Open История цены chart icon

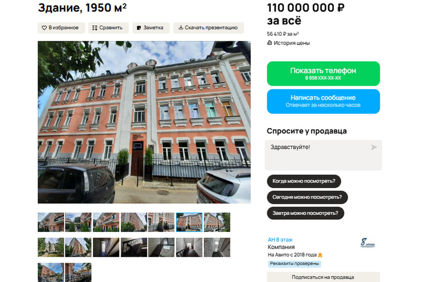pos(270,43)
